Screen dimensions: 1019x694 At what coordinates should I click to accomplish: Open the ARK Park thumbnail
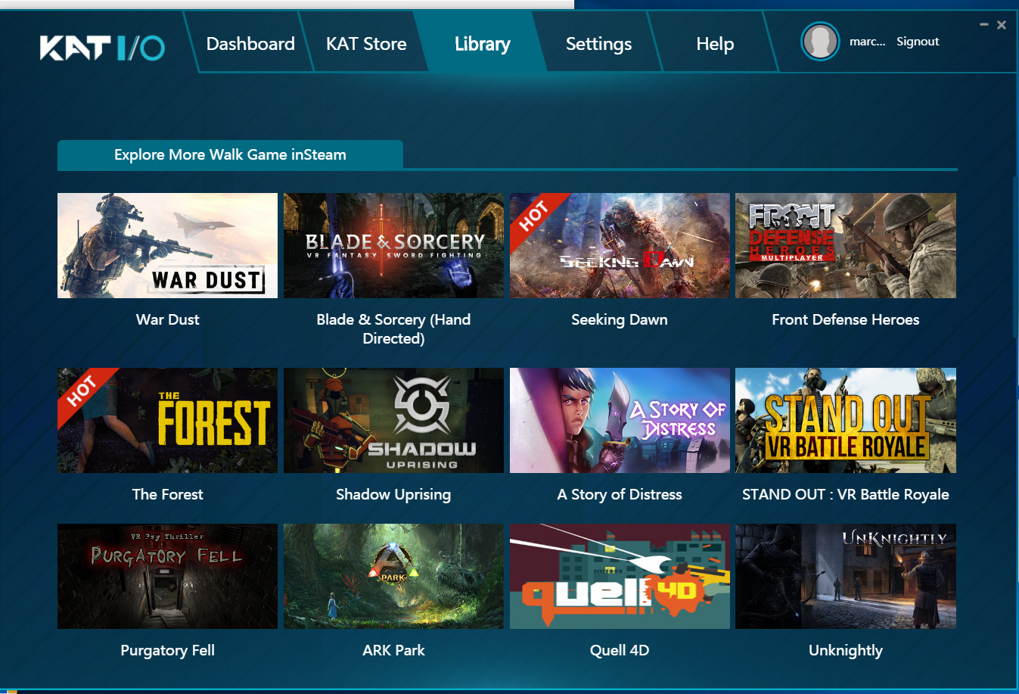(x=393, y=576)
